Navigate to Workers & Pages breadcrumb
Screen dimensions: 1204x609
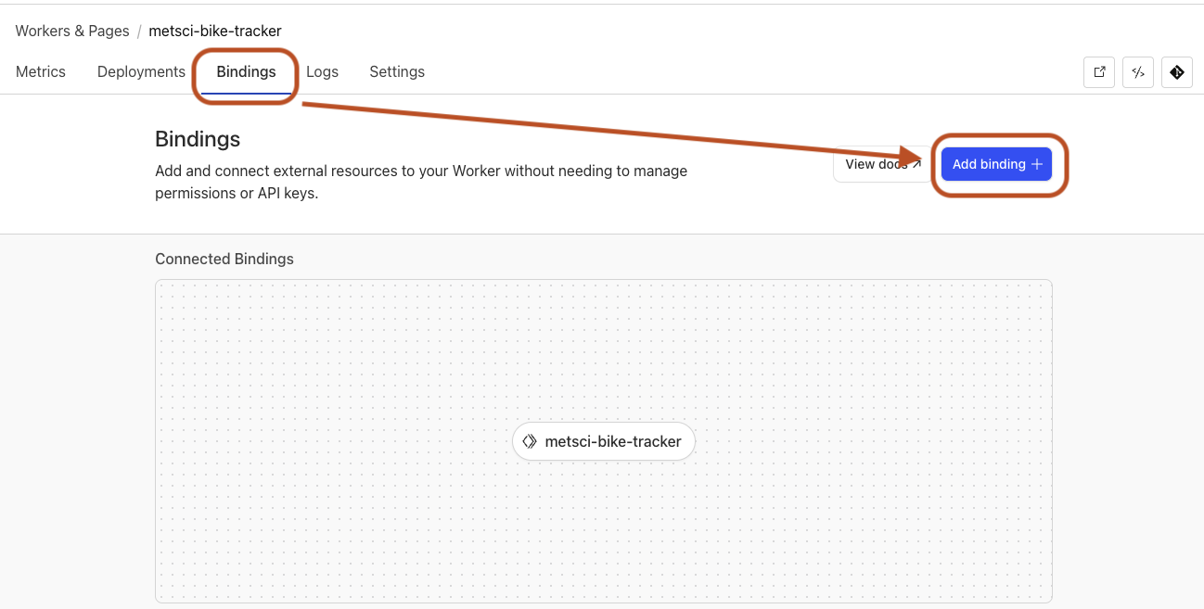pyautogui.click(x=71, y=31)
